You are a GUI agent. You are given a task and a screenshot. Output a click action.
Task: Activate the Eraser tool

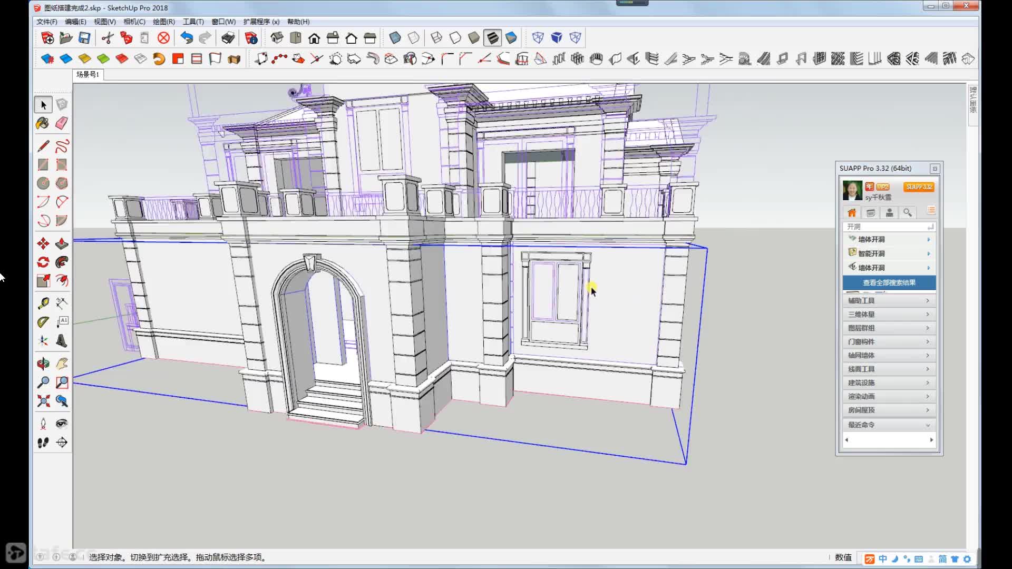click(x=62, y=123)
